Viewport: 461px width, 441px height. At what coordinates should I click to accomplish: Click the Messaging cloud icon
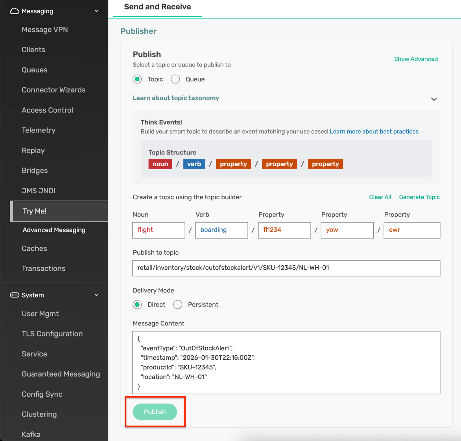(15, 11)
